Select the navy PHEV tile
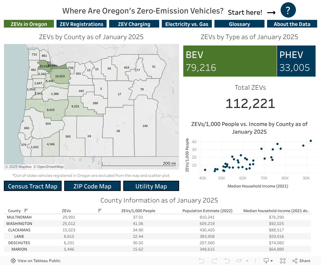 [296, 61]
